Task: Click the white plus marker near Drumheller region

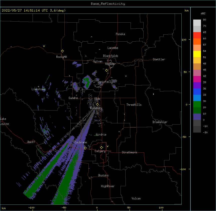Action: pyautogui.click(x=153, y=94)
